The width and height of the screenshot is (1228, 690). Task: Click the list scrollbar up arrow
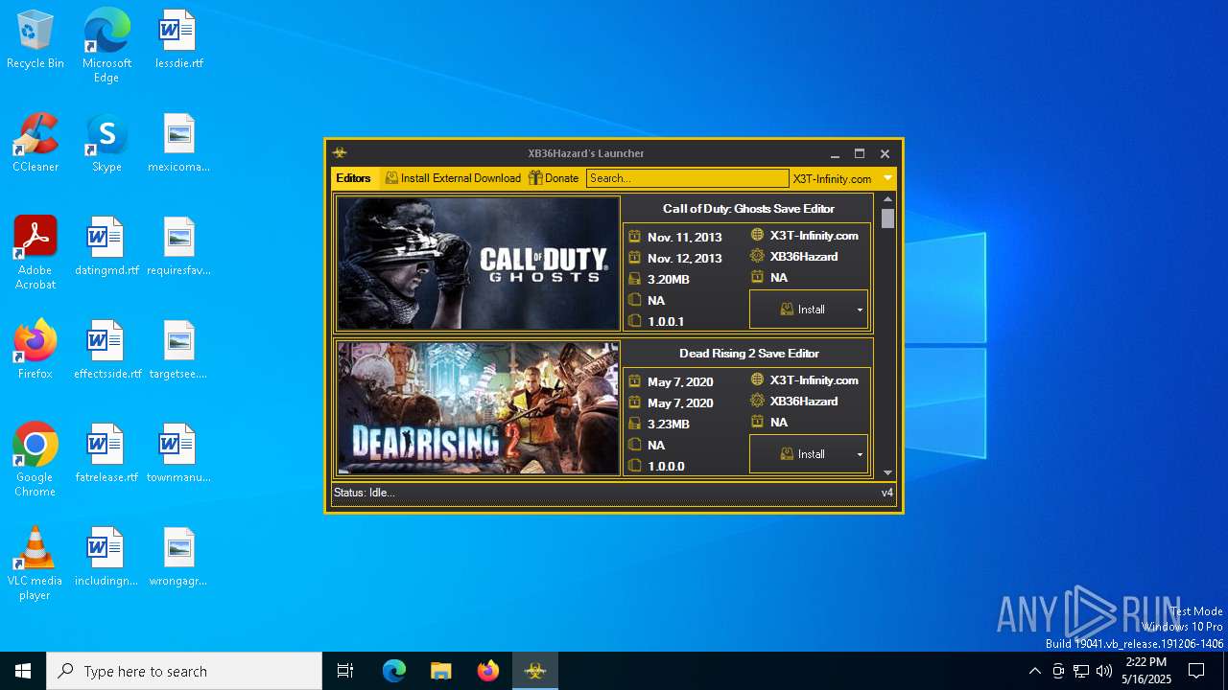tap(887, 199)
